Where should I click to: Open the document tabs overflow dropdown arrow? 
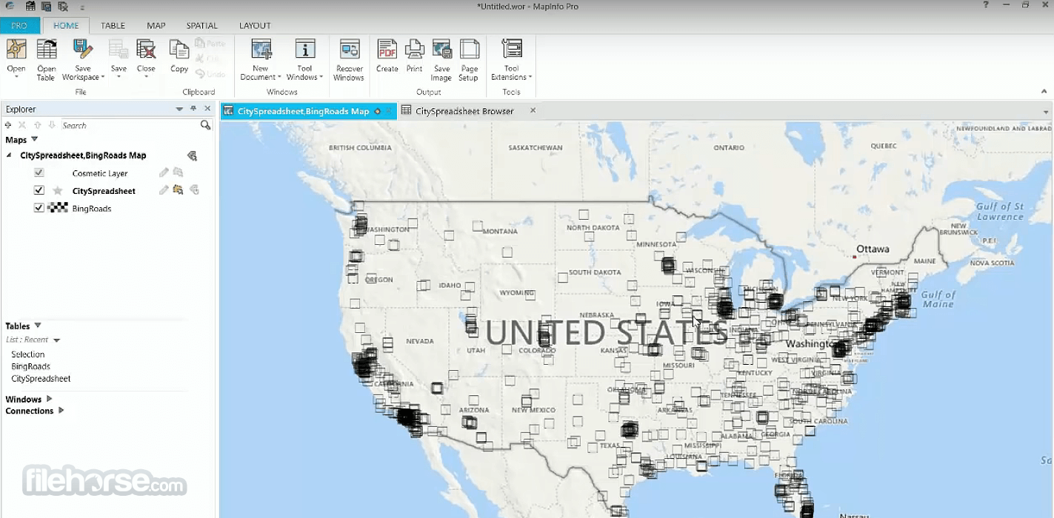(x=1046, y=112)
